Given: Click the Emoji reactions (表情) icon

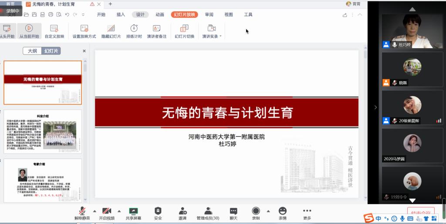Looking at the screenshot, I should point(282,211).
